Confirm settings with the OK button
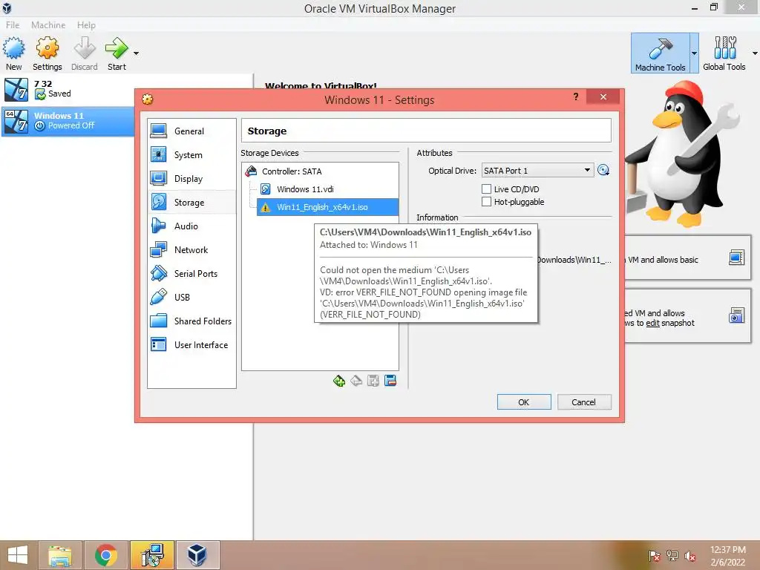This screenshot has height=570, width=760. coord(524,402)
